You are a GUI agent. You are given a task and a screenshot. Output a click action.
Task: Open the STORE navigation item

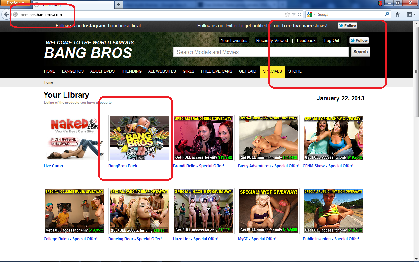pyautogui.click(x=295, y=71)
